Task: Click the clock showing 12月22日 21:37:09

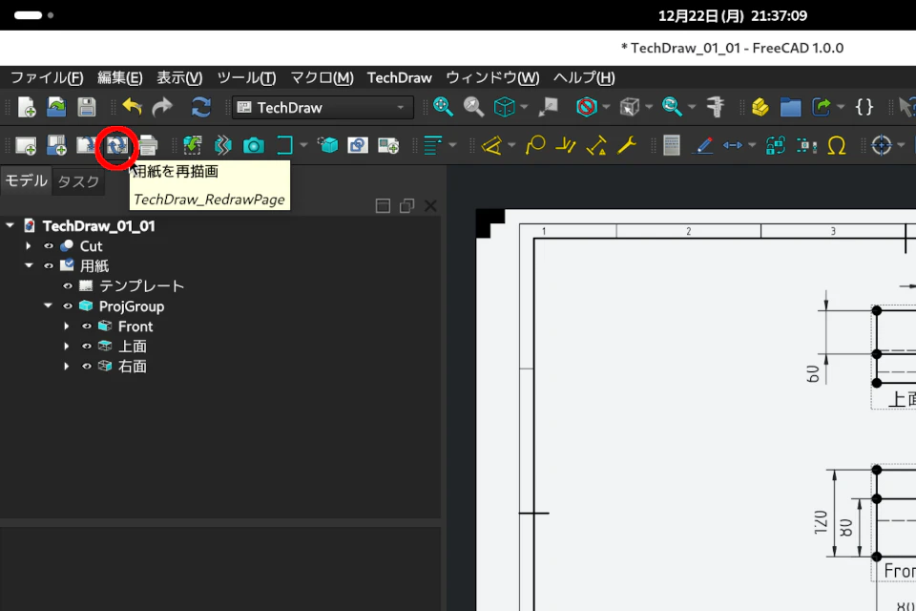Action: [733, 16]
